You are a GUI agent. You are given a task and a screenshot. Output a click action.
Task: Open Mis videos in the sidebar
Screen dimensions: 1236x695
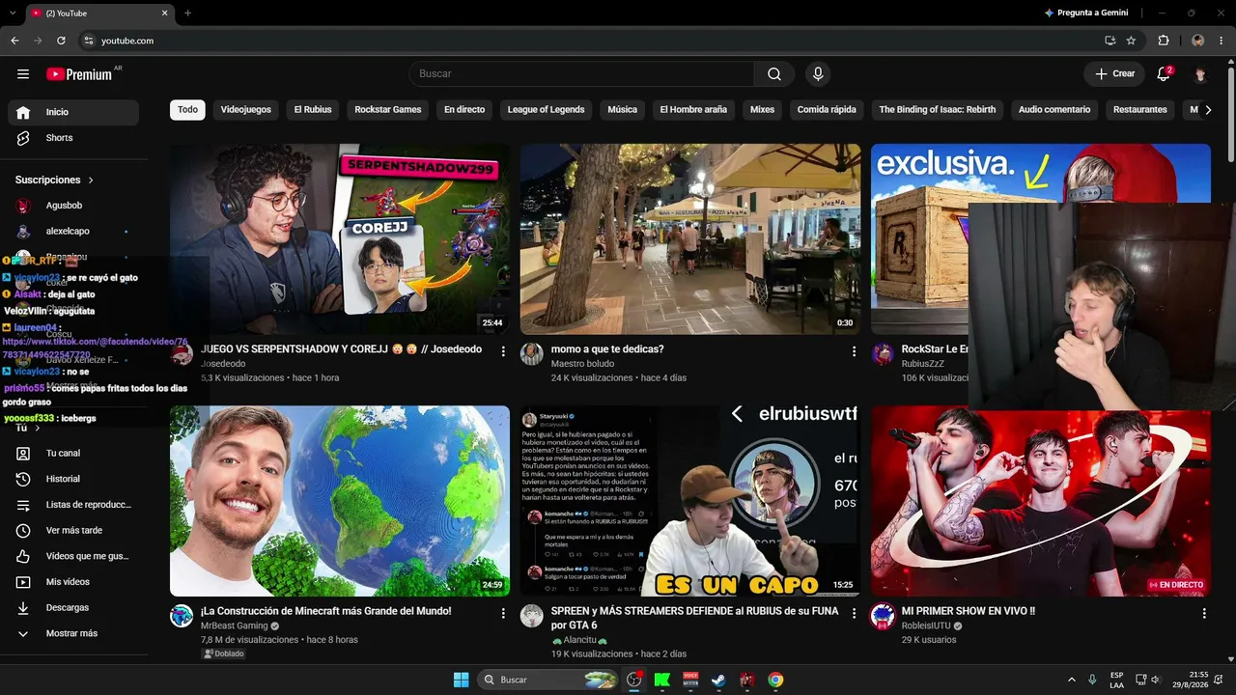pos(73,582)
